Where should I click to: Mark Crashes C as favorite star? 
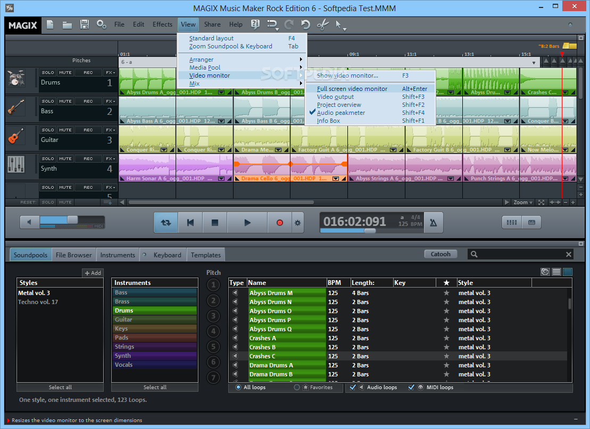(x=446, y=356)
